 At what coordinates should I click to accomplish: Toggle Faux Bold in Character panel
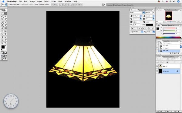[133, 28]
